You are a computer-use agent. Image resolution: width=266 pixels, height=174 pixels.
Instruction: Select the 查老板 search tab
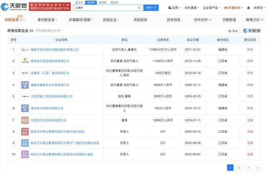[91, 2]
